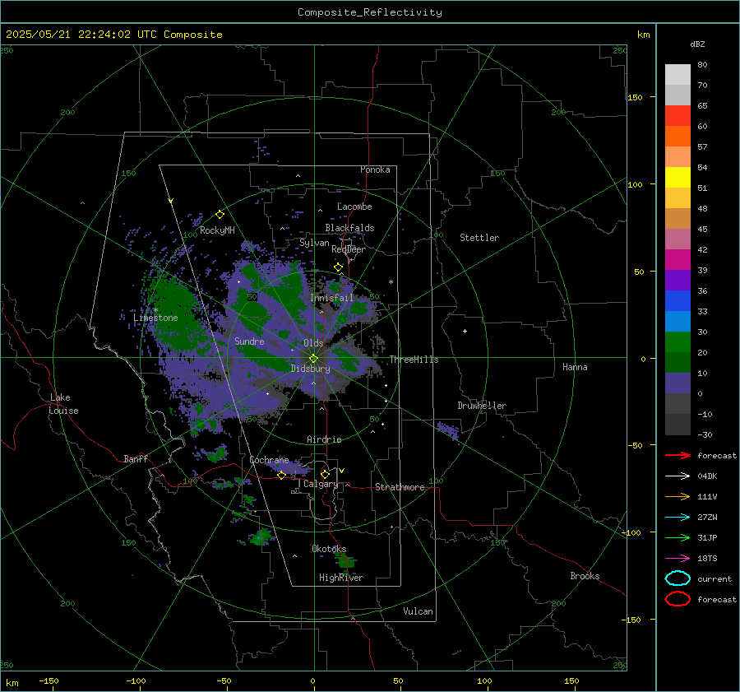Click the magenta swatch between 42 and 39 dBZ
740x692 pixels.
pyautogui.click(x=678, y=260)
